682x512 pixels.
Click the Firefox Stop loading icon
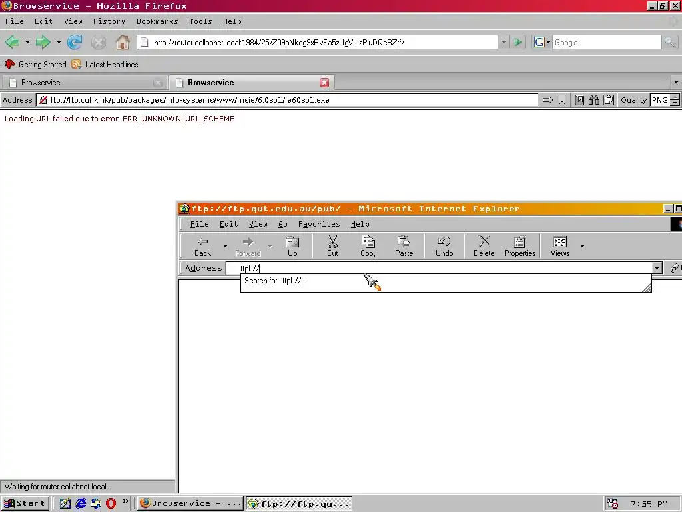(x=99, y=42)
